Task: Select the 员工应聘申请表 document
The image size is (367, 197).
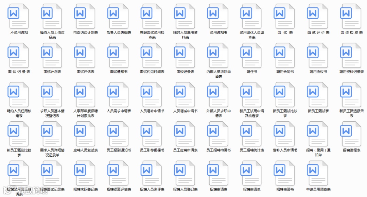Action: pos(185,134)
